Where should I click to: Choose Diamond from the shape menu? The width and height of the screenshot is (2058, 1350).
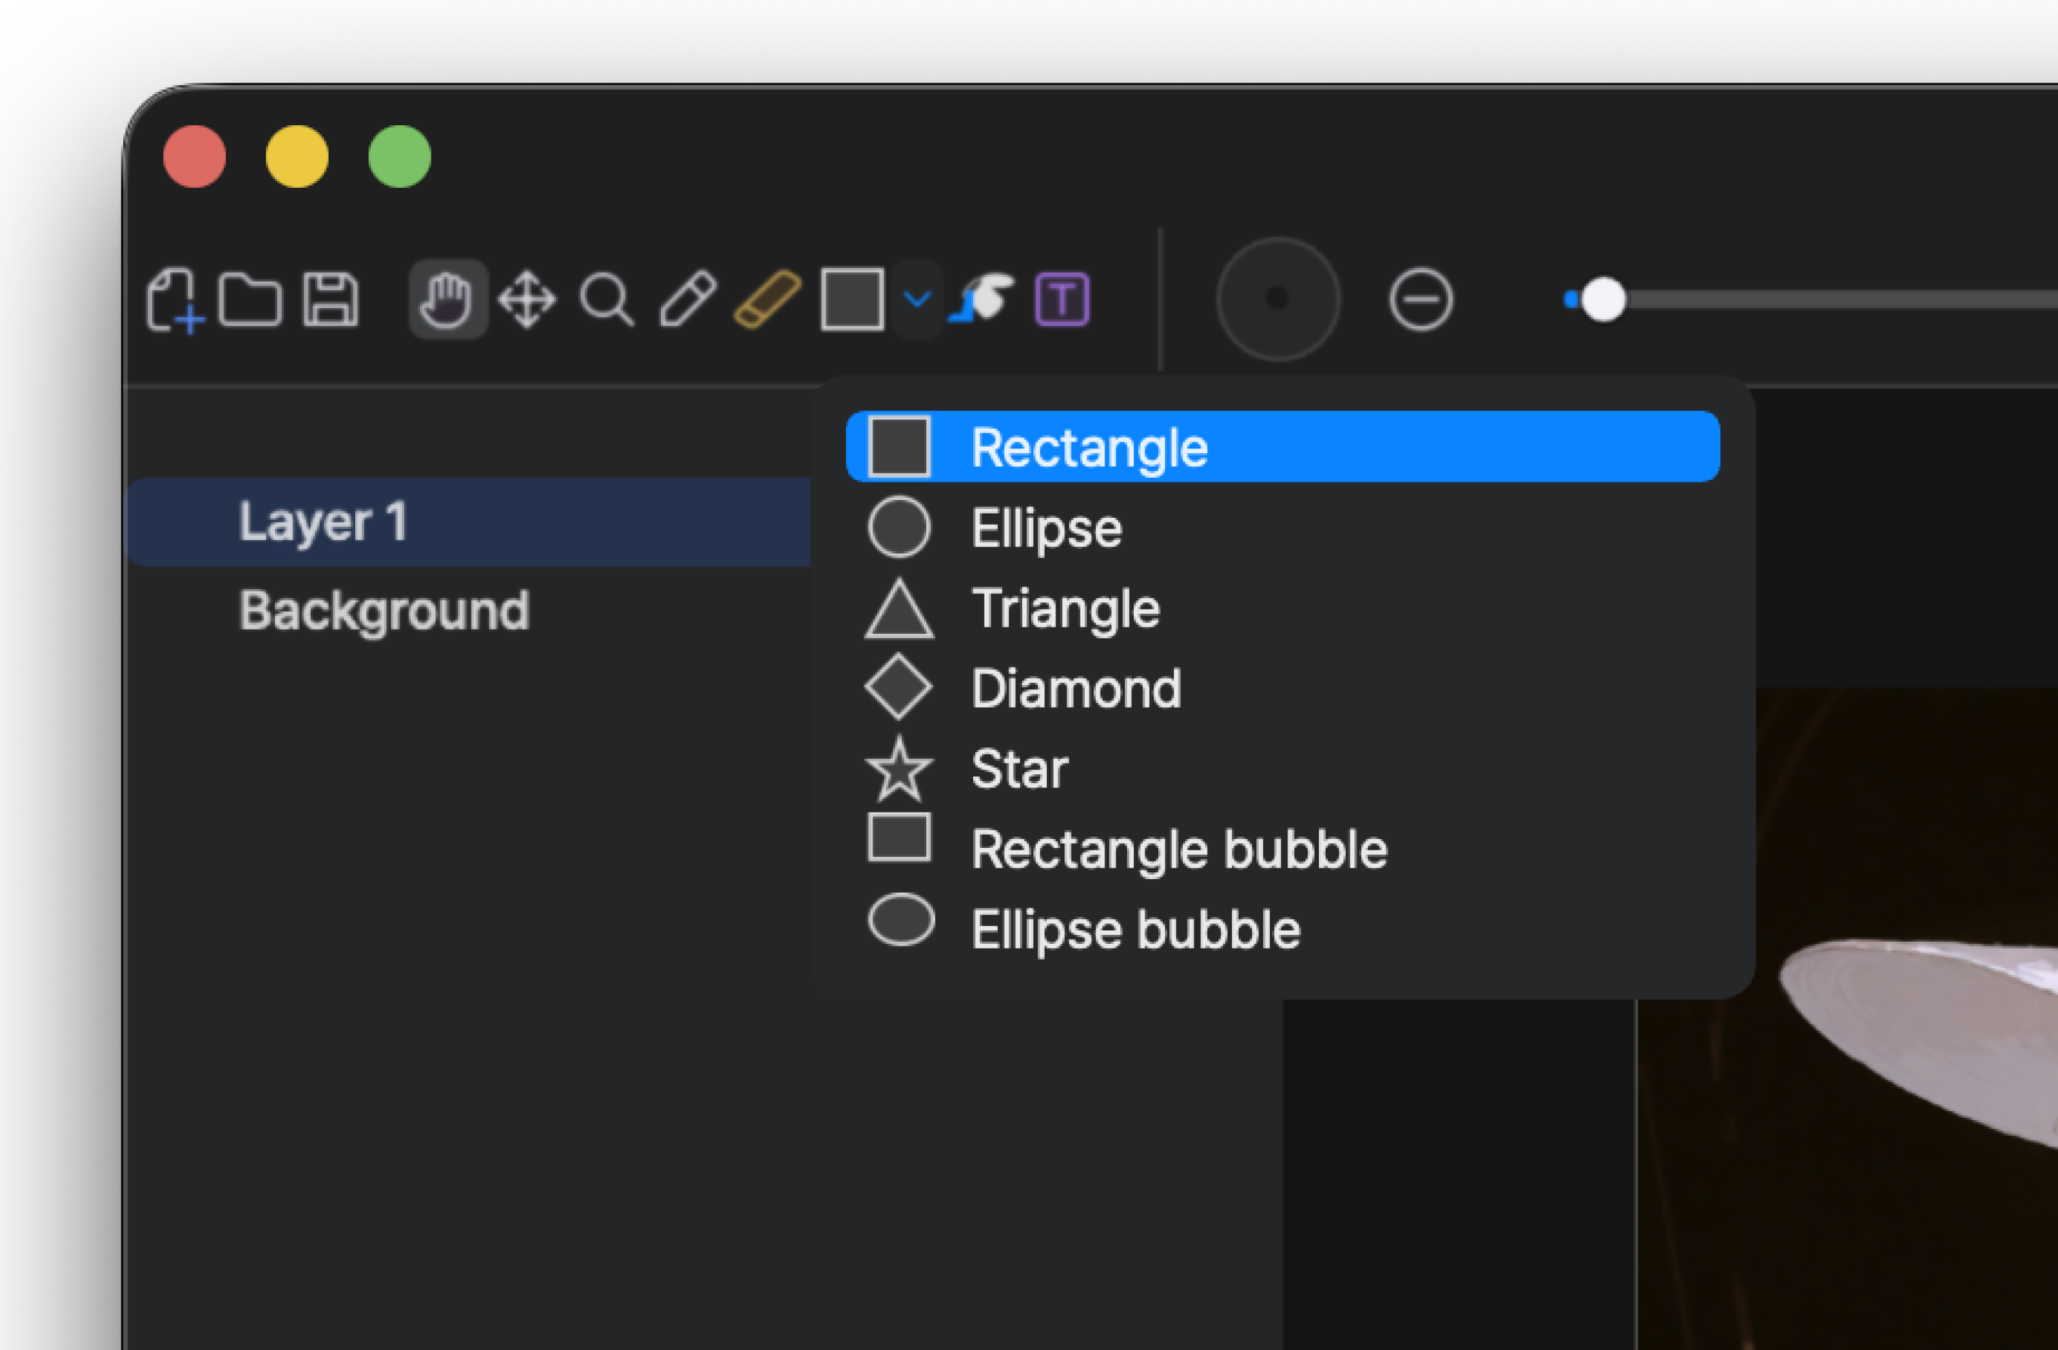coord(1282,689)
